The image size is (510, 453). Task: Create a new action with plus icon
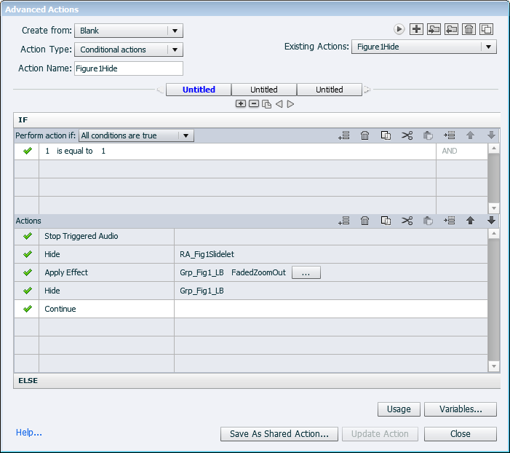pos(416,29)
